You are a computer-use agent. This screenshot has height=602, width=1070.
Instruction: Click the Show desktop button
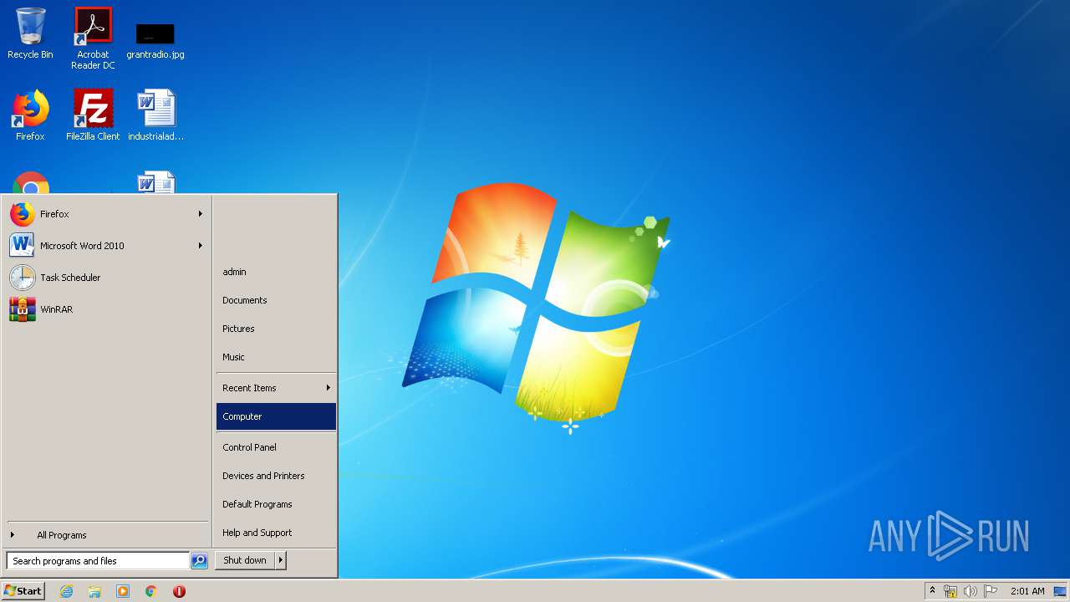[1060, 591]
